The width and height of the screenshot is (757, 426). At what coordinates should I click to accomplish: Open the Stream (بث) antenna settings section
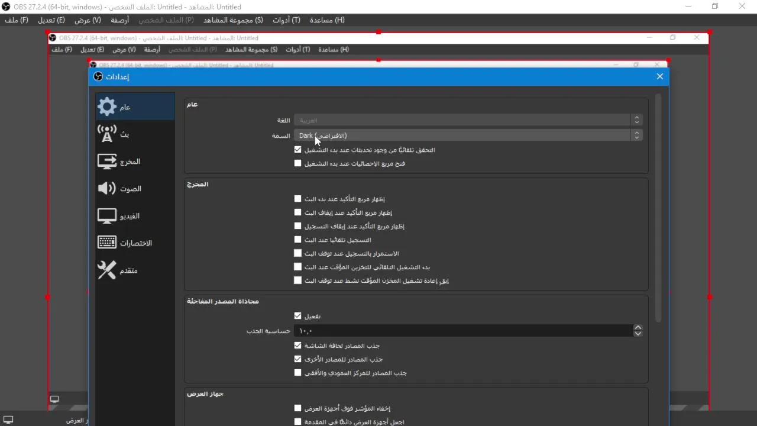tap(135, 134)
